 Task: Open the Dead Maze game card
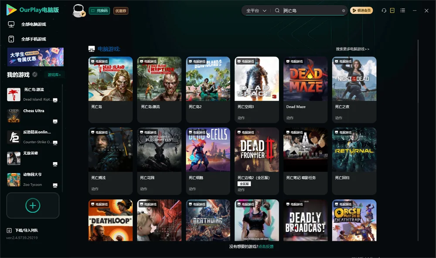(x=306, y=89)
